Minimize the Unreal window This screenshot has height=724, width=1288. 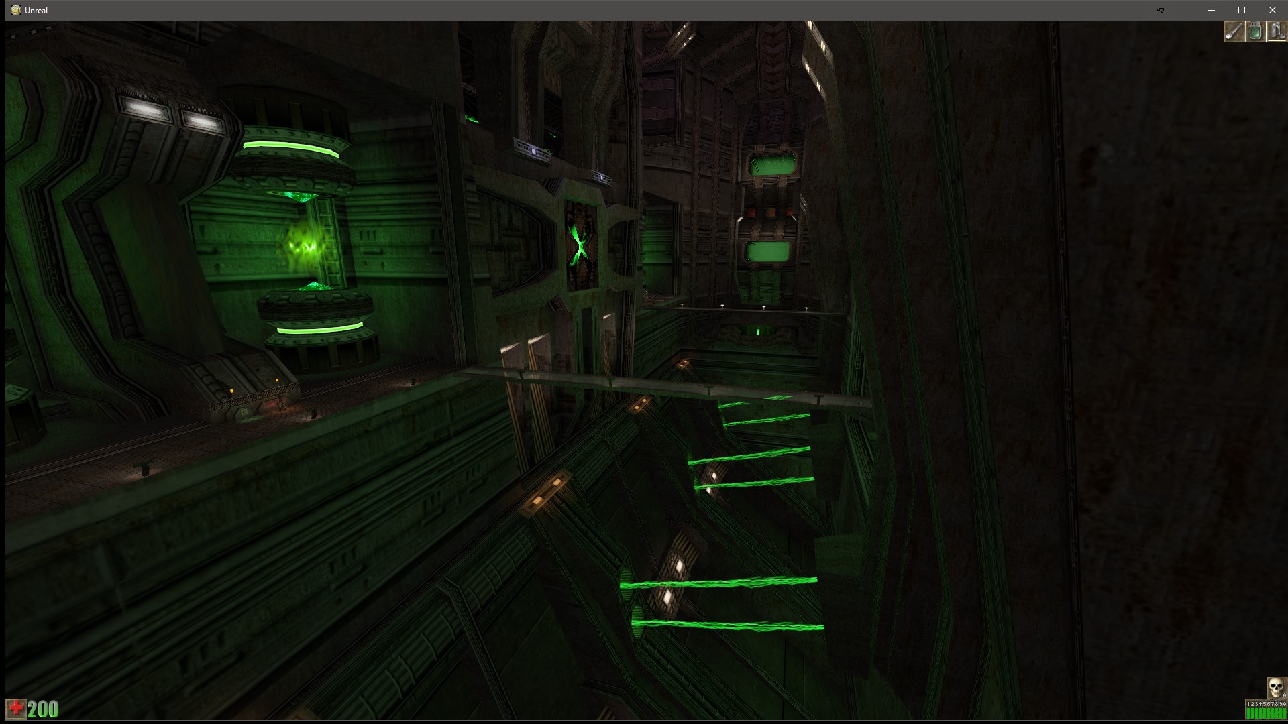tap(1212, 10)
